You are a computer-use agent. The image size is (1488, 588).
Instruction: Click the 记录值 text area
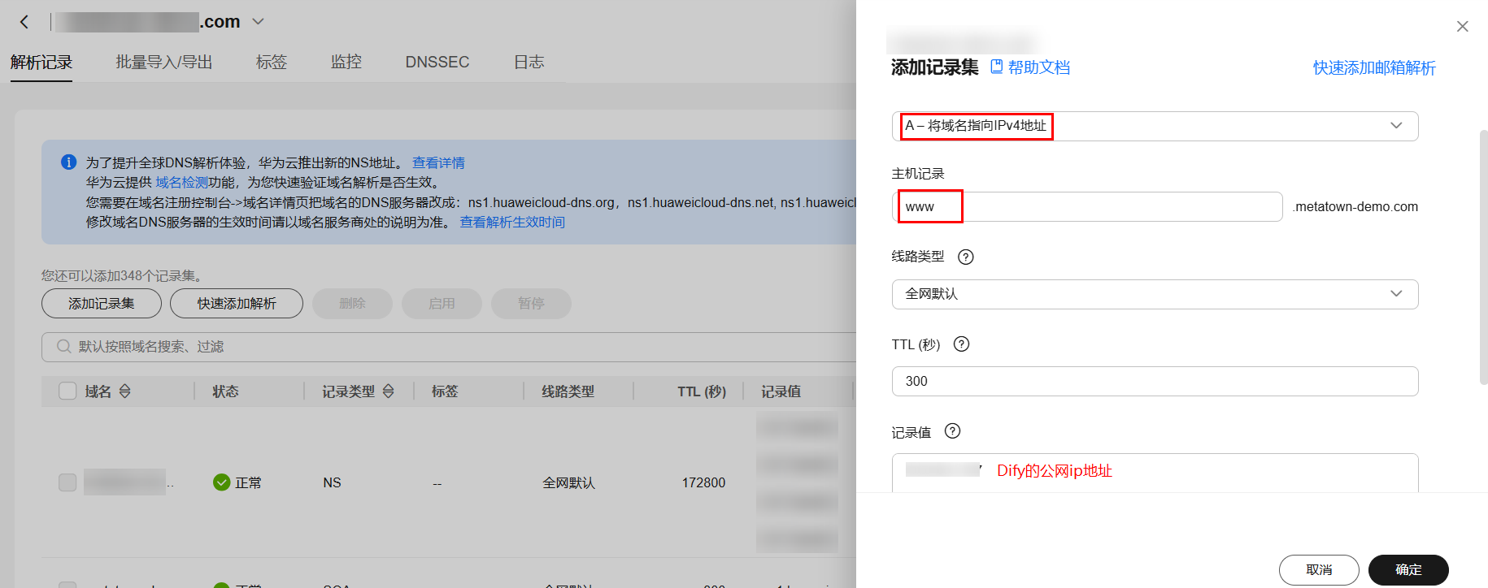[x=1155, y=473]
